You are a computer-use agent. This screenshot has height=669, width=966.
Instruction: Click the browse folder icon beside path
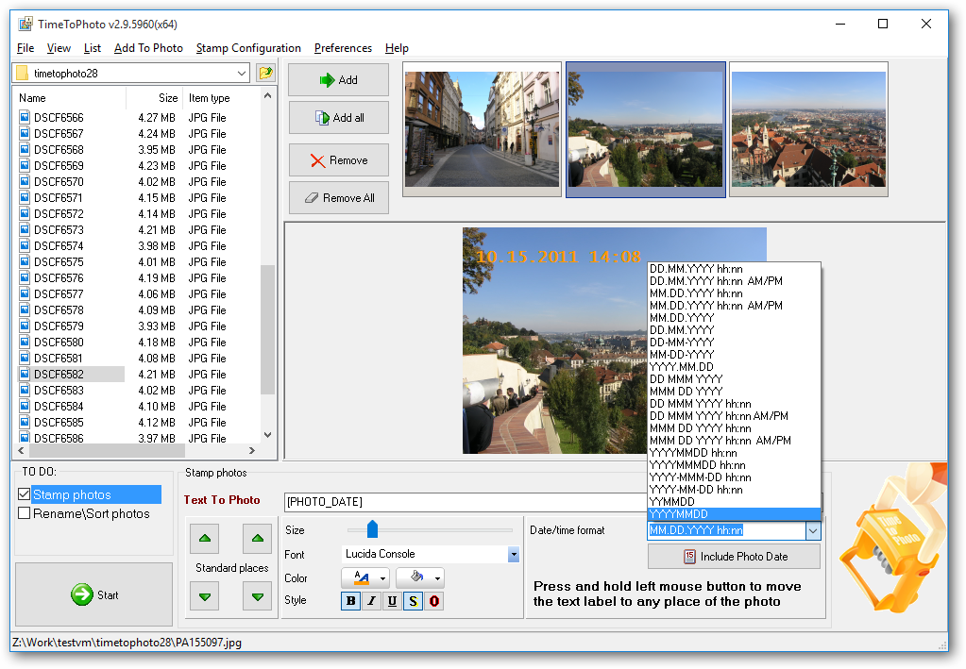pos(265,73)
